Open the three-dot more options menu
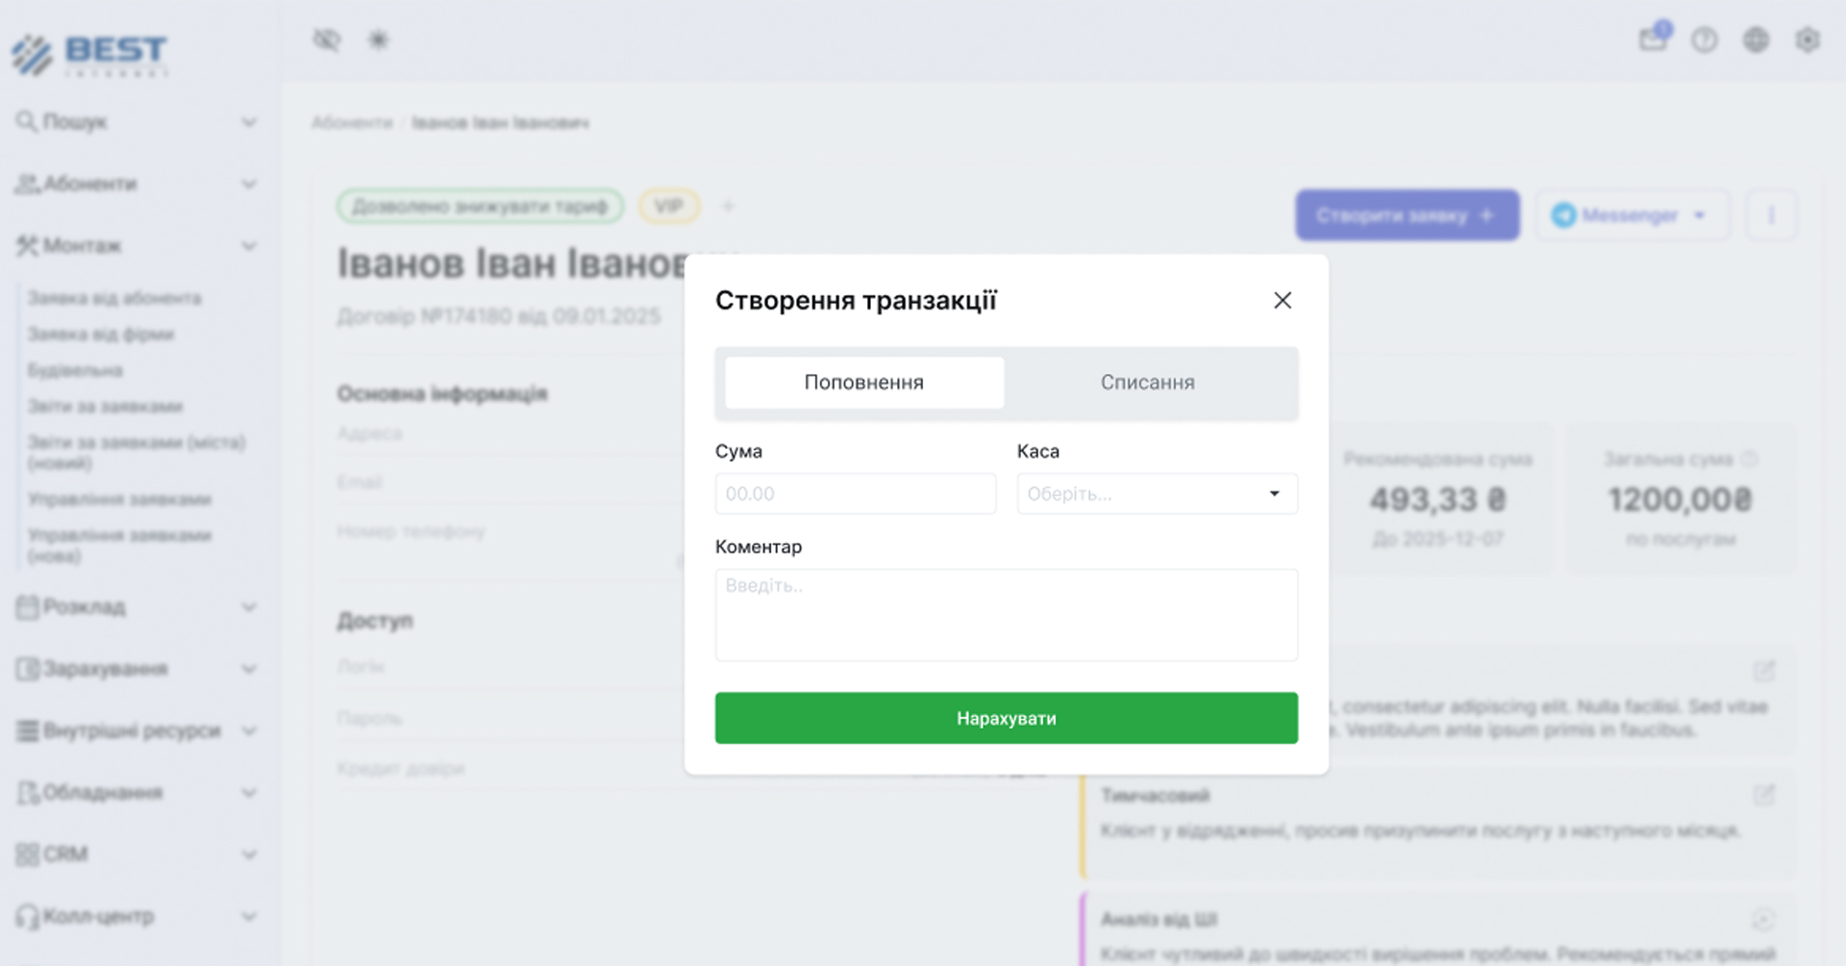Screen dimensions: 1846x966 pos(1771,215)
